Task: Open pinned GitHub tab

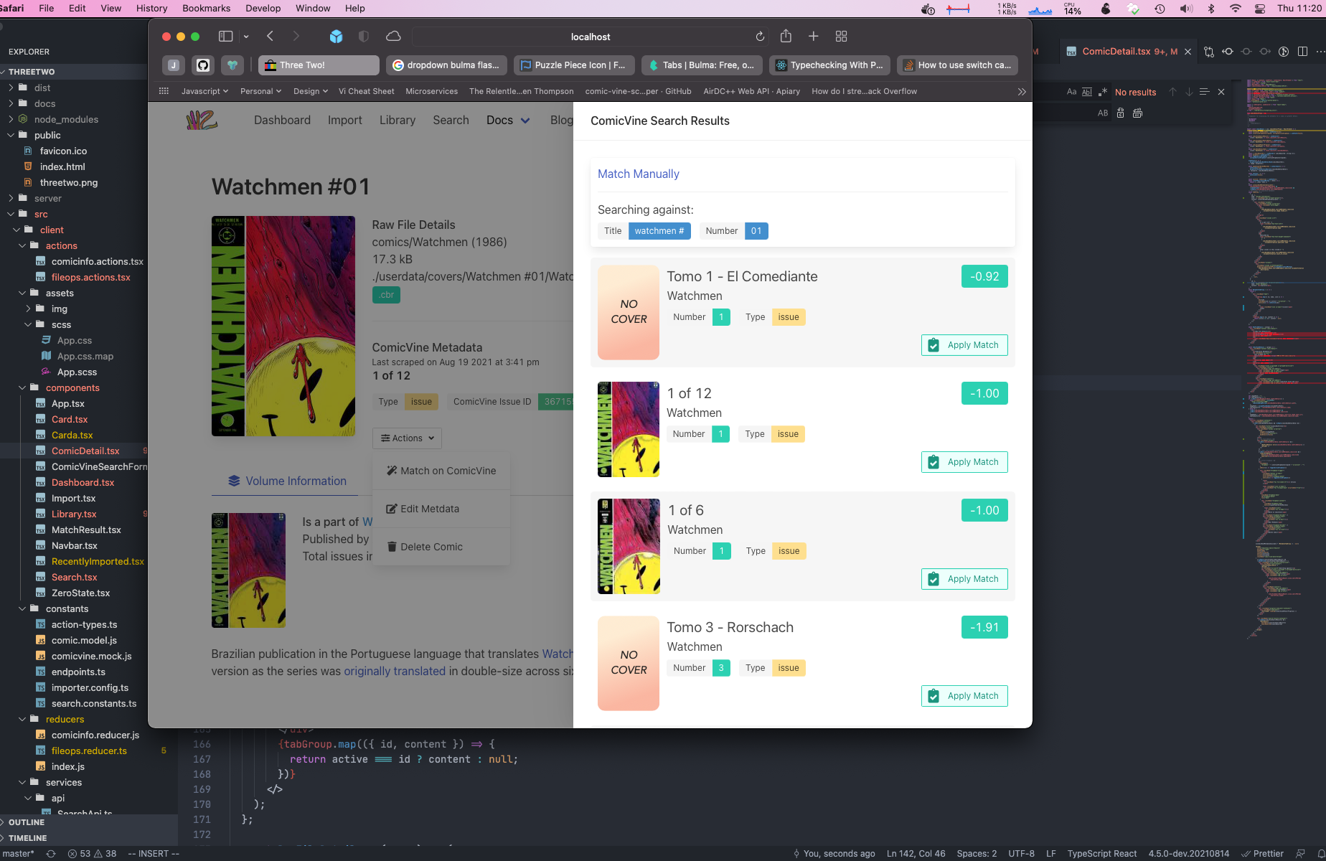Action: pyautogui.click(x=203, y=65)
